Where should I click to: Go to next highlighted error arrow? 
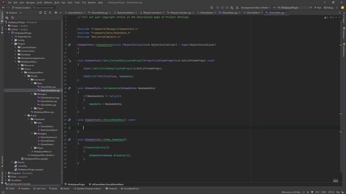coord(340,17)
